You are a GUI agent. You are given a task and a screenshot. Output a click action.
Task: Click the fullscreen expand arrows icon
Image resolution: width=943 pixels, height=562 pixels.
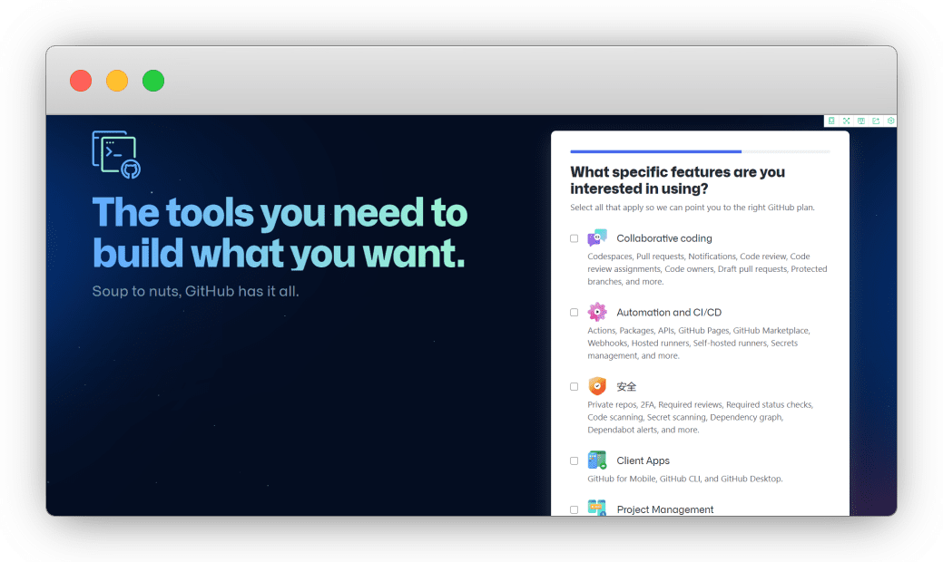(x=846, y=121)
